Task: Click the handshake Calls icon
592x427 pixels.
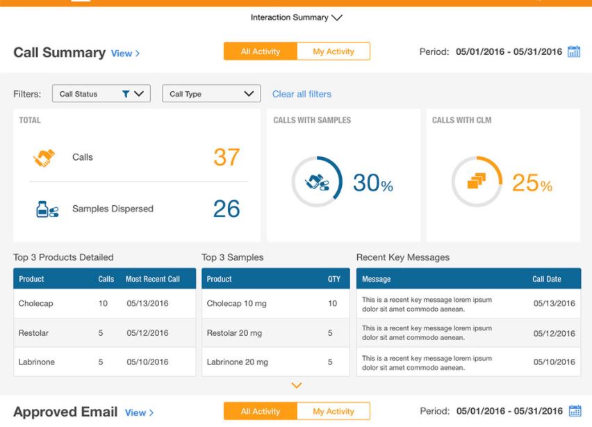Action: (44, 156)
